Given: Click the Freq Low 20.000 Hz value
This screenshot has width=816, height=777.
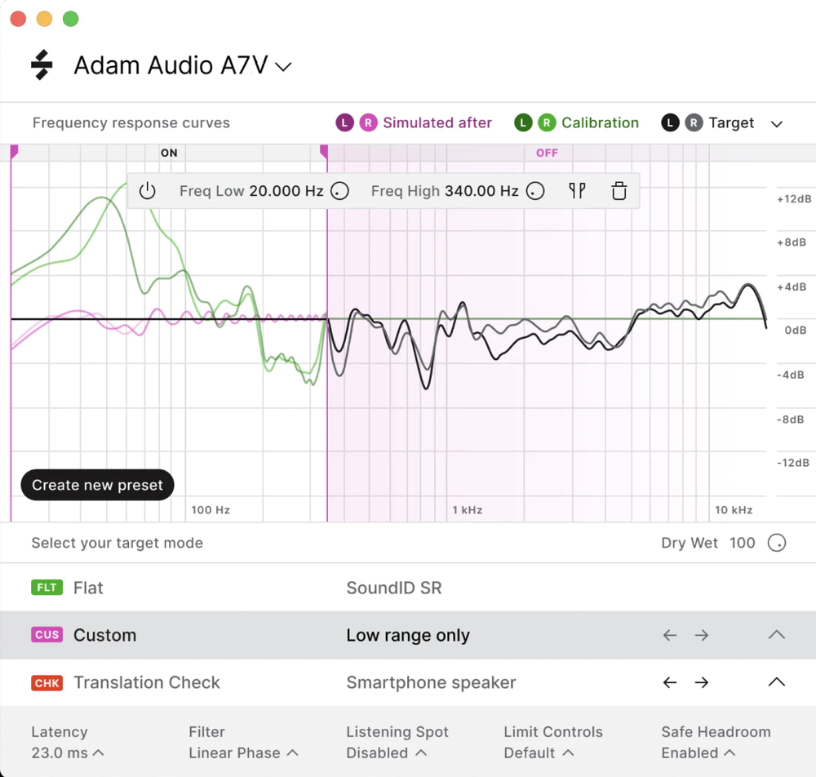Looking at the screenshot, I should (x=286, y=191).
